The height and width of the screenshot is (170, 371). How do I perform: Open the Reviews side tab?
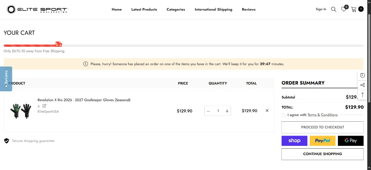6,79
